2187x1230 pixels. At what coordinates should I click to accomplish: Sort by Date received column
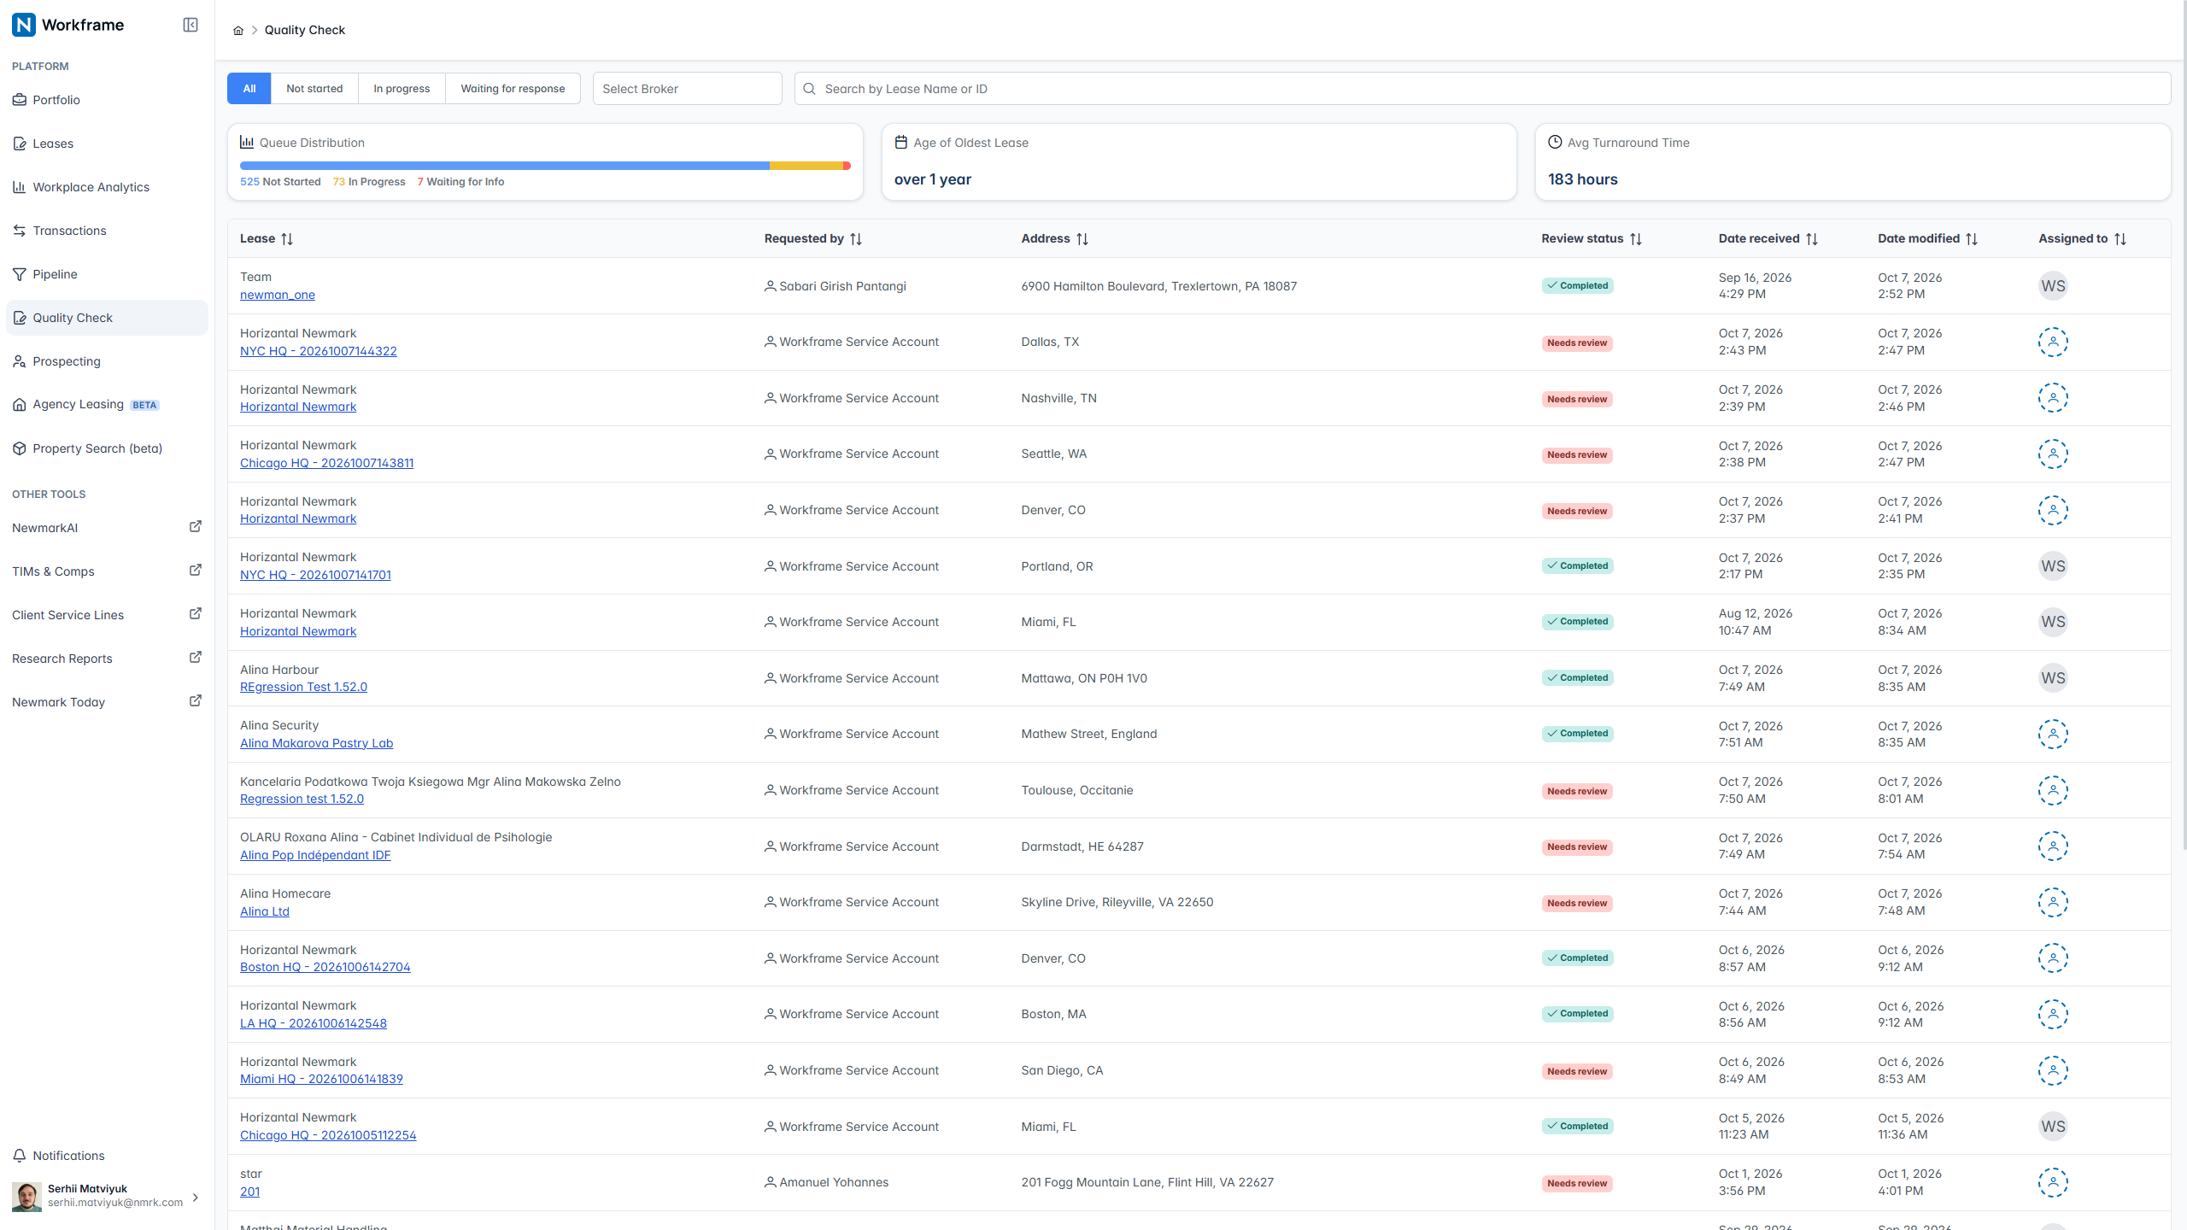tap(1812, 239)
